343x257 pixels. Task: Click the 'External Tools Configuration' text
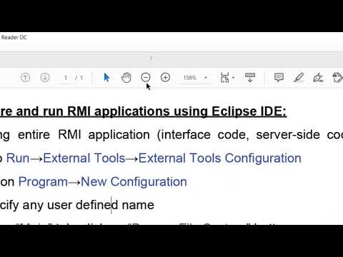click(x=220, y=158)
